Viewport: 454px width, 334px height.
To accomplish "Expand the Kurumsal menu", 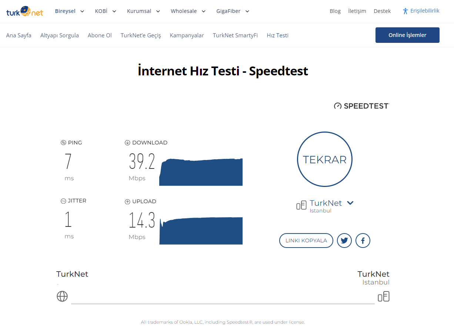I will click(143, 11).
